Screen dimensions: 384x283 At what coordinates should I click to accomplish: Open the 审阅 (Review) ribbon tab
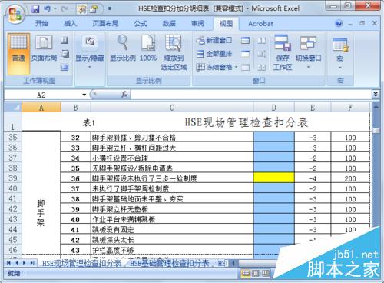(198, 24)
